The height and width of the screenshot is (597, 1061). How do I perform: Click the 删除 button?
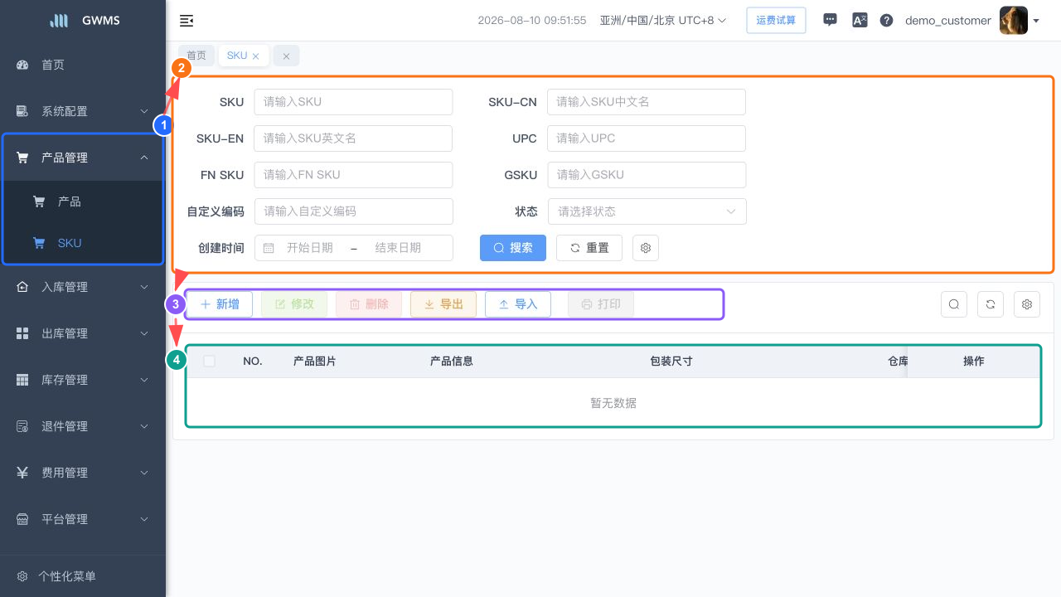click(x=369, y=304)
